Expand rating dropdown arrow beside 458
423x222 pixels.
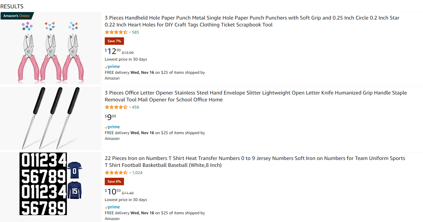[x=130, y=107]
